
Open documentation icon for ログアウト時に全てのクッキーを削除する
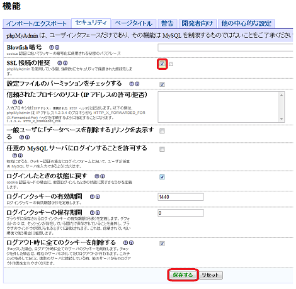tap(125, 243)
